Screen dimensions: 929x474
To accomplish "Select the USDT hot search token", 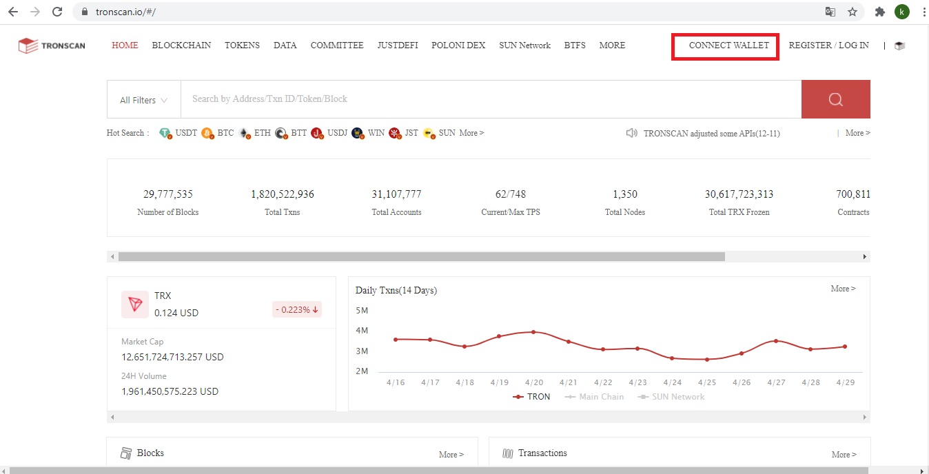I will 178,133.
